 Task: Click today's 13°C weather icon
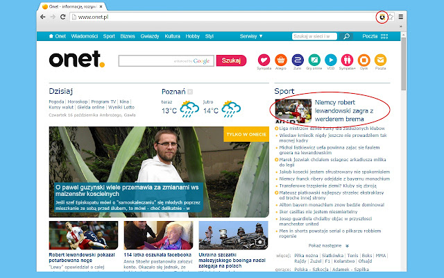tap(189, 108)
